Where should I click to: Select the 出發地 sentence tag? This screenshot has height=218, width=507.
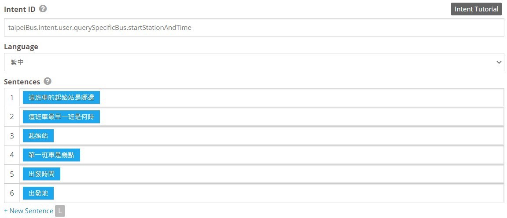pyautogui.click(x=38, y=193)
